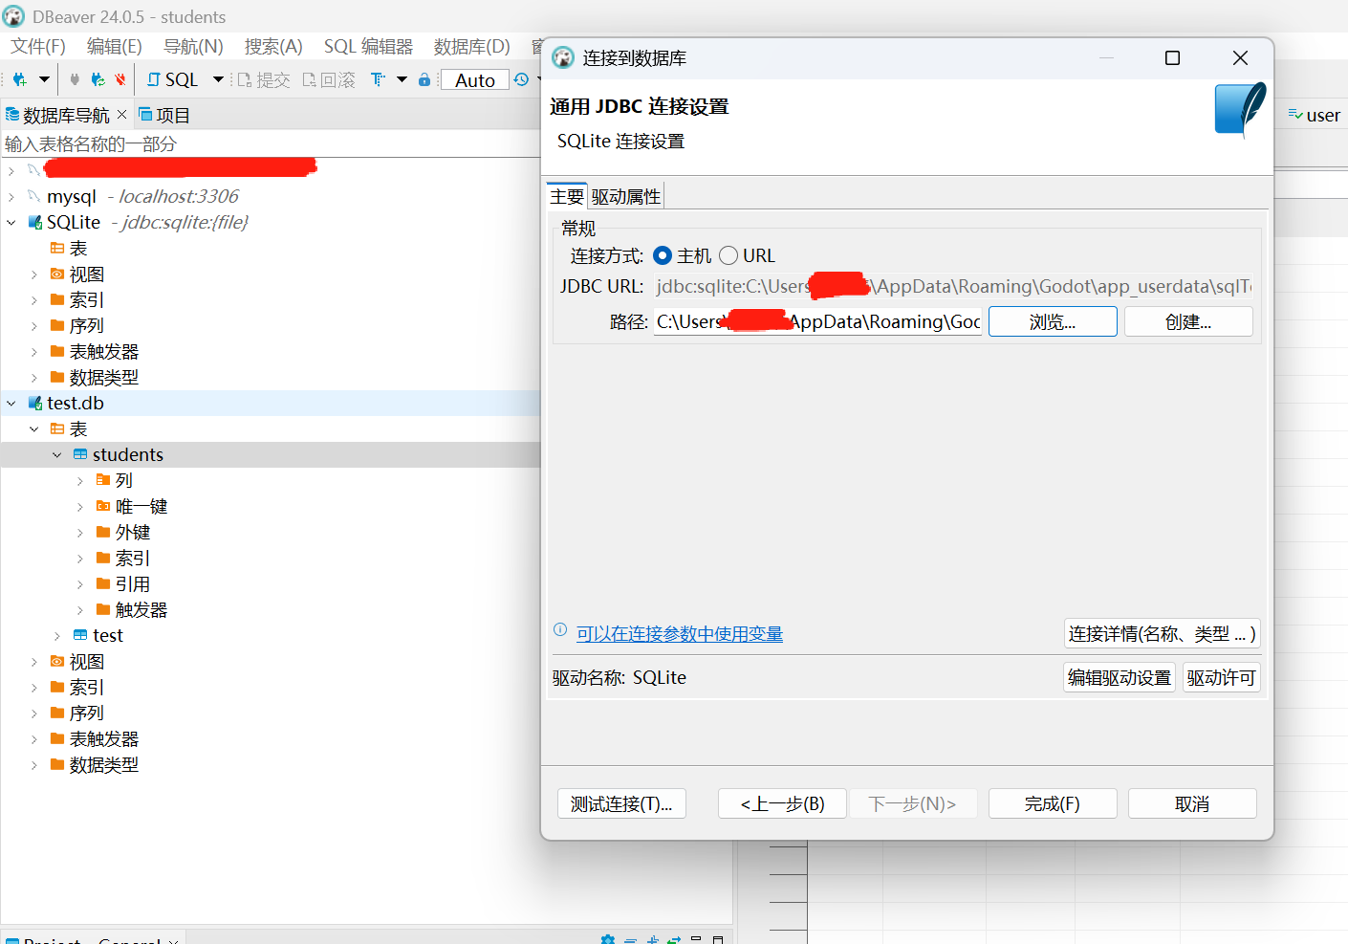The width and height of the screenshot is (1348, 944).
Task: Select the test table in tree
Action: click(x=107, y=635)
